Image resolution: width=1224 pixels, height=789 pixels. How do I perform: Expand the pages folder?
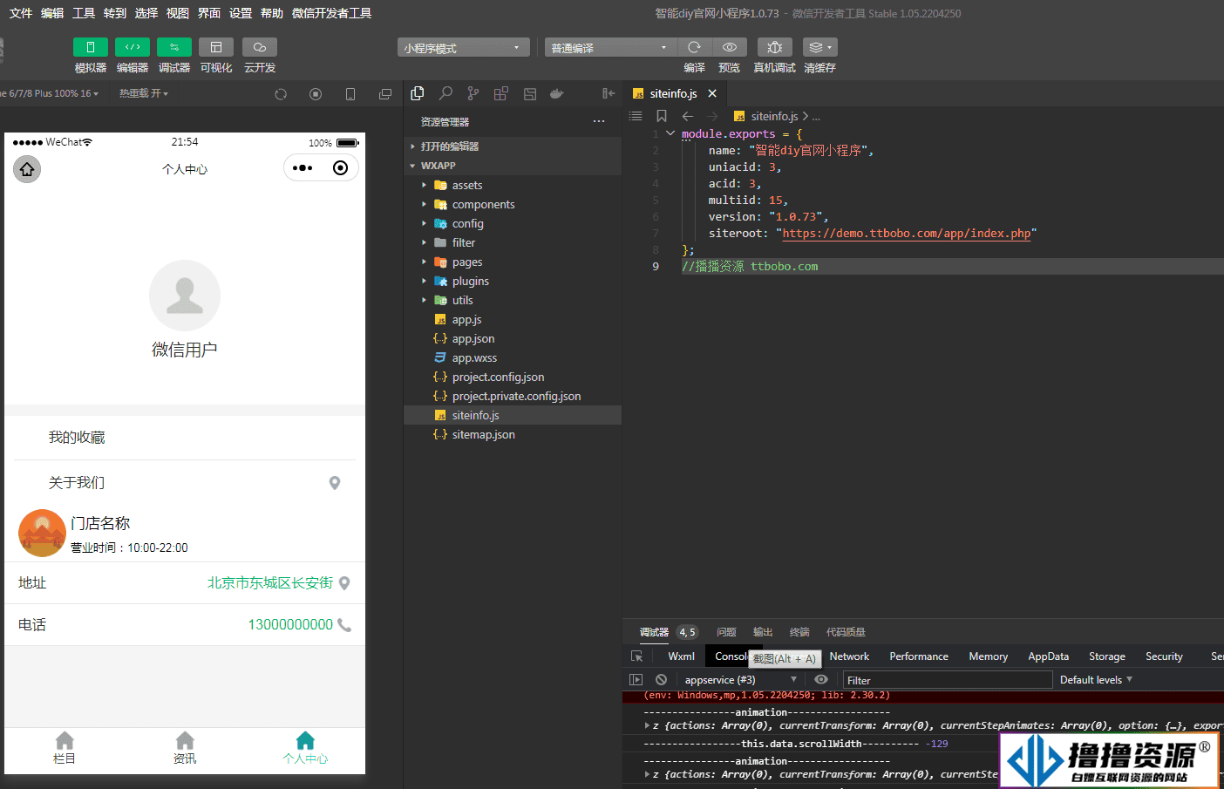click(513, 262)
